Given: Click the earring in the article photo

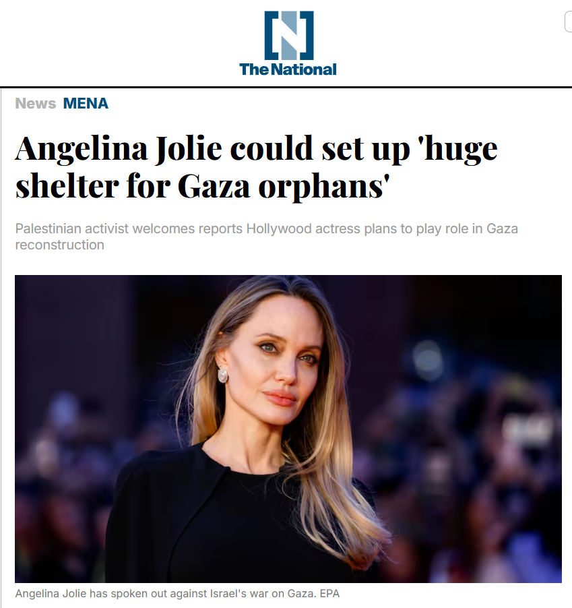Looking at the screenshot, I should click(223, 374).
